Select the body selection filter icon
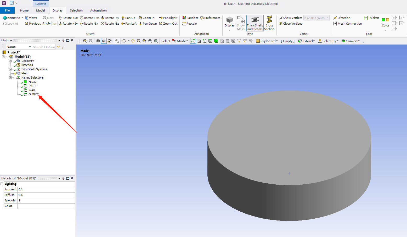 click(216, 41)
